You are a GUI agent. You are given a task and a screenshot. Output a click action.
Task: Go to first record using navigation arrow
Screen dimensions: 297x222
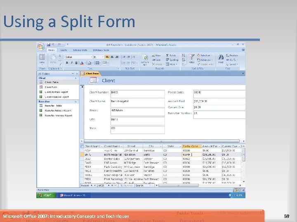pyautogui.click(x=92, y=185)
